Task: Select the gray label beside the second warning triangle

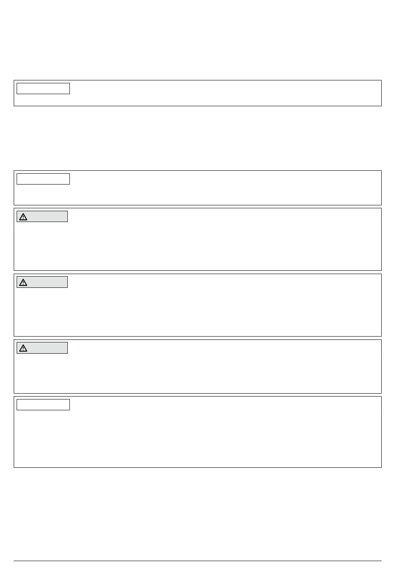Action: tap(42, 282)
